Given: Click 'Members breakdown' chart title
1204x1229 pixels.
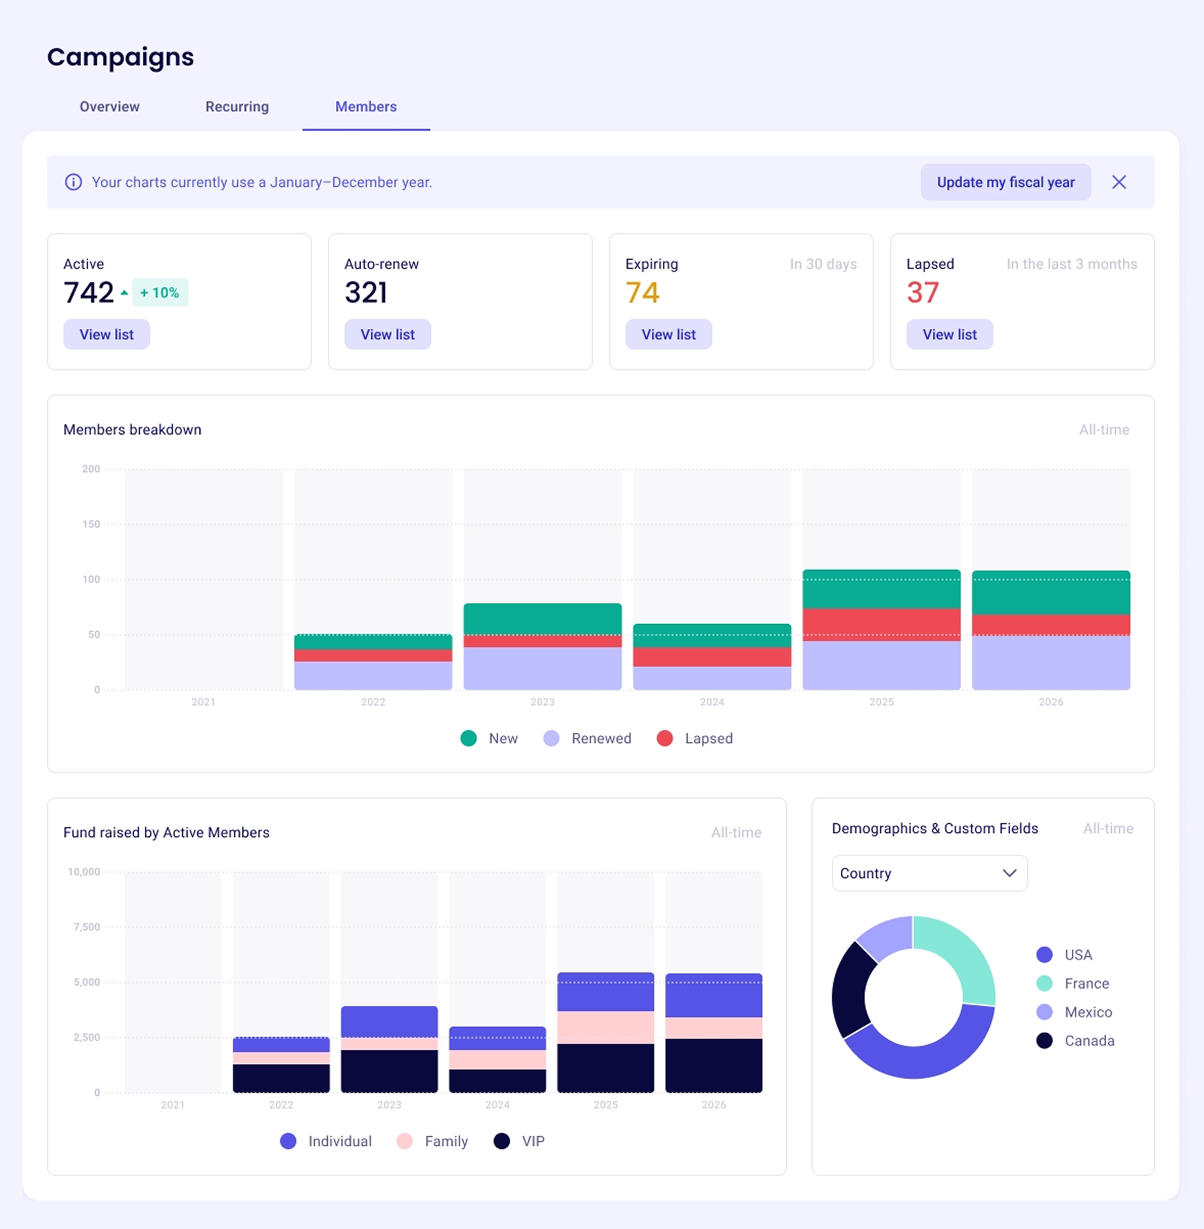Looking at the screenshot, I should tap(132, 429).
